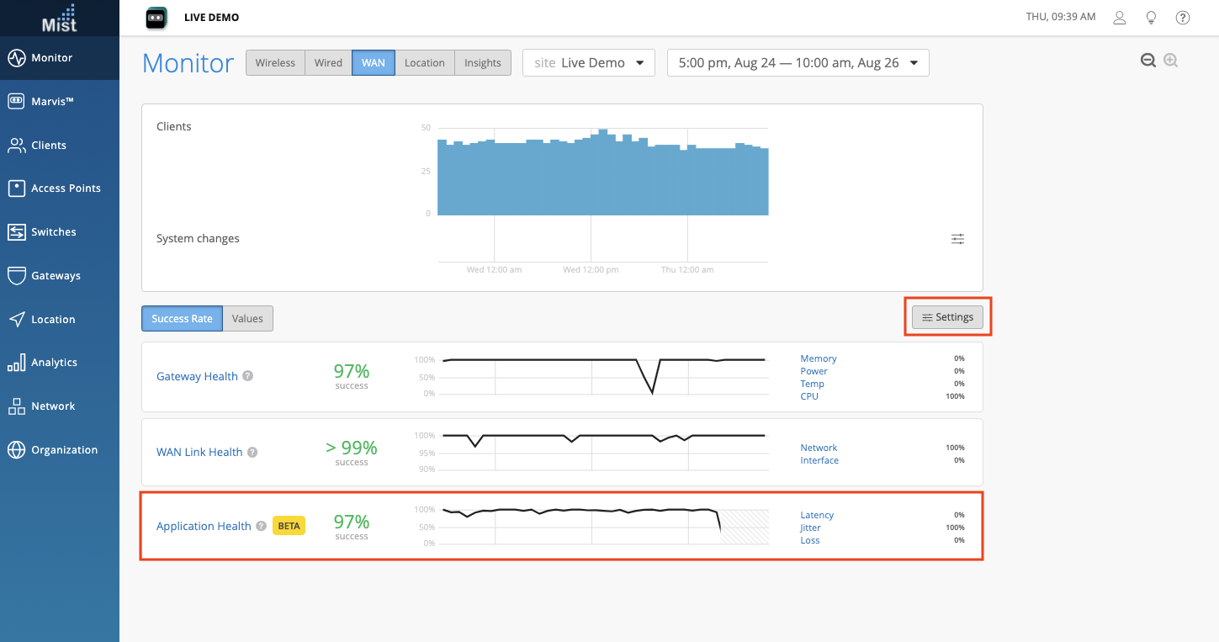The width and height of the screenshot is (1219, 642).
Task: Click the Jitter 100% value
Action: [955, 528]
